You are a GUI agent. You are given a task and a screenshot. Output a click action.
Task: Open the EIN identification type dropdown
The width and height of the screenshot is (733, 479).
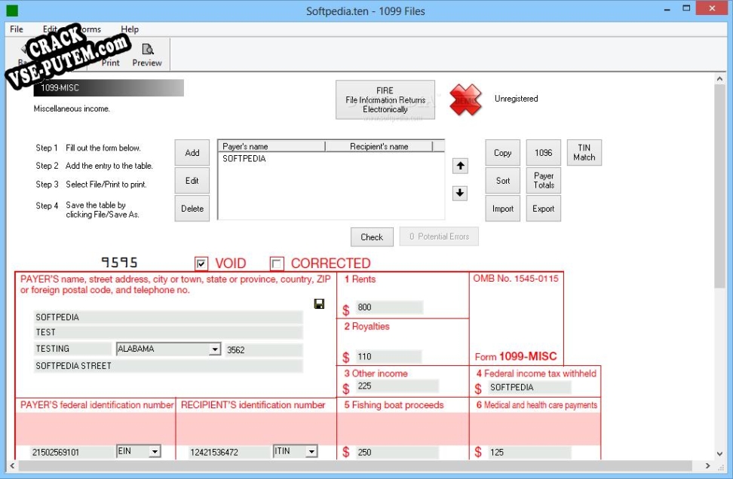155,451
